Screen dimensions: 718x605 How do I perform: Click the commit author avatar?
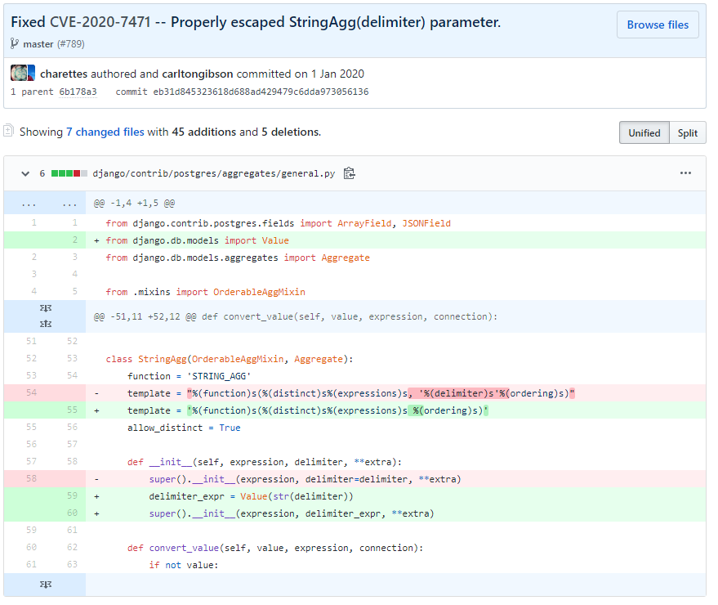pyautogui.click(x=23, y=74)
